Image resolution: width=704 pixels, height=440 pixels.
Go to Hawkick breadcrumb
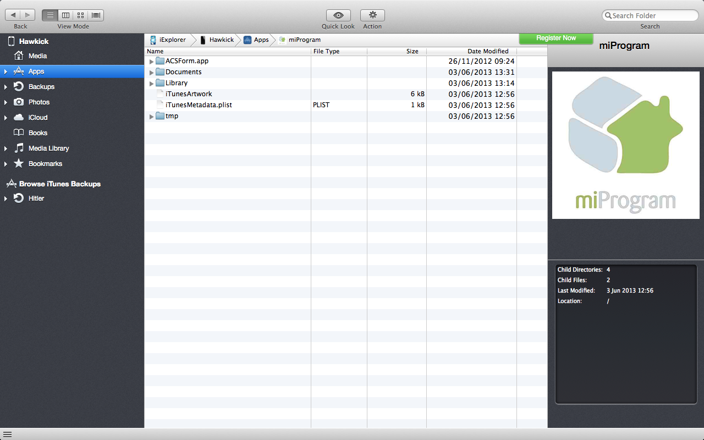tap(217, 40)
